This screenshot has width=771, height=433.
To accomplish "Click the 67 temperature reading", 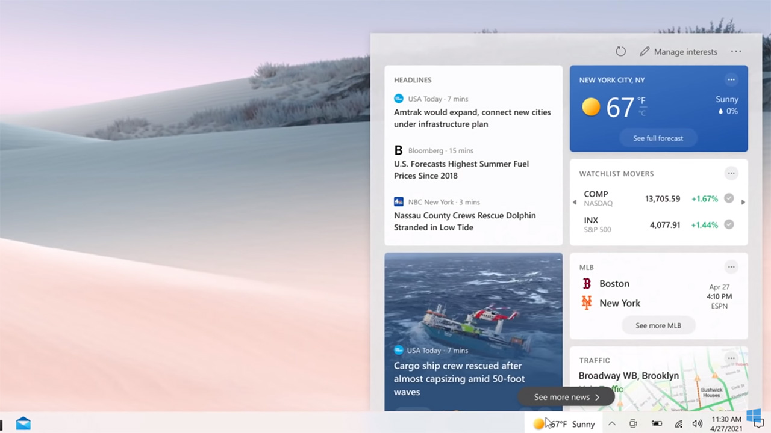I will [620, 108].
